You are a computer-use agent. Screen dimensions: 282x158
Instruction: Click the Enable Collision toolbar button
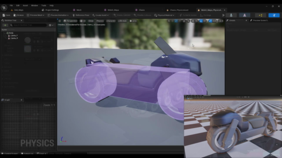point(122,15)
